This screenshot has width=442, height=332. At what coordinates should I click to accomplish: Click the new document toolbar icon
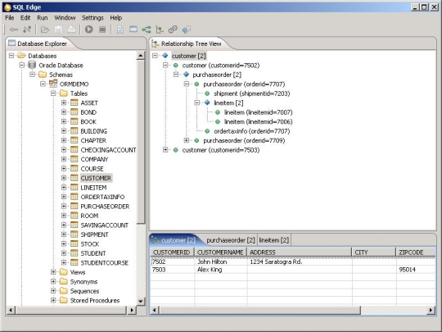[x=120, y=30]
